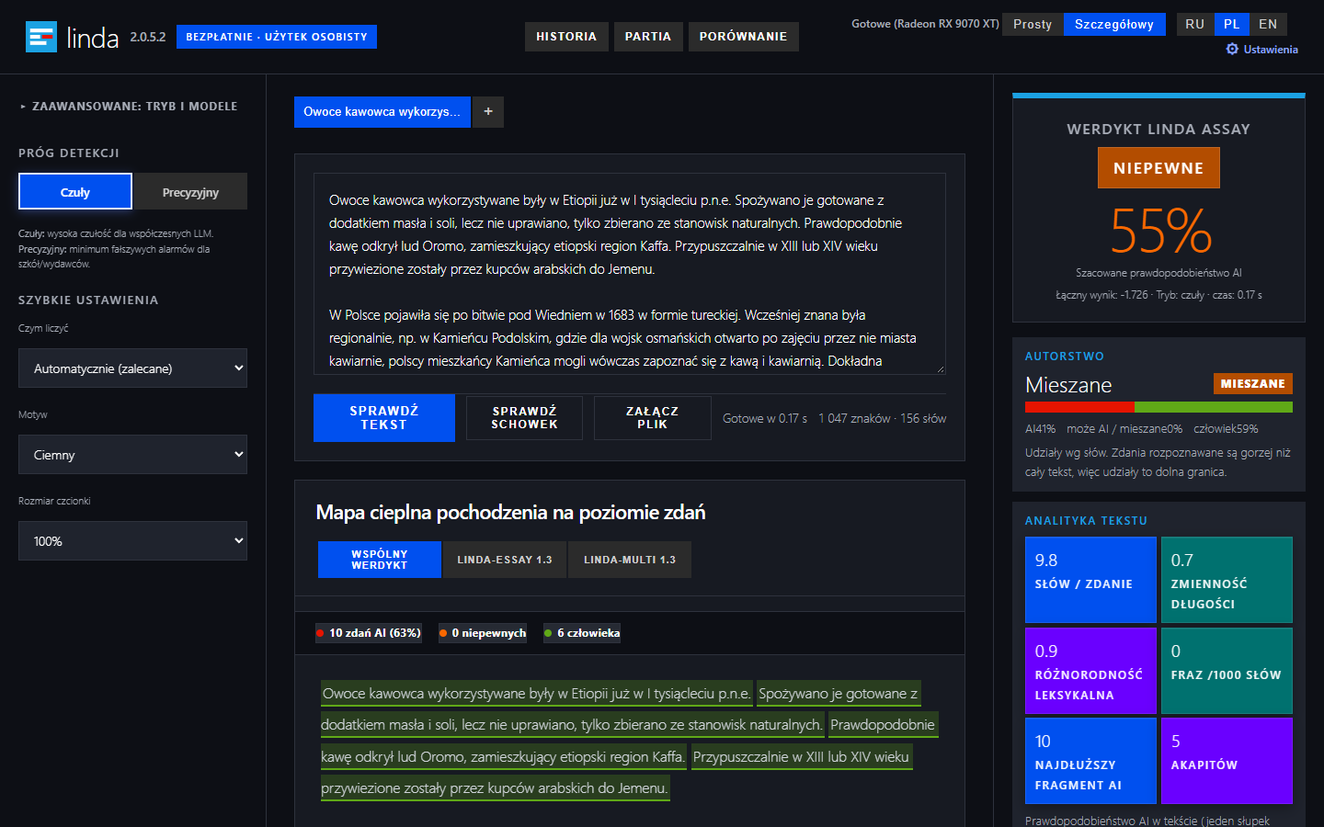Click the Bezpłatnie · użytek osobisty badge

pyautogui.click(x=277, y=37)
